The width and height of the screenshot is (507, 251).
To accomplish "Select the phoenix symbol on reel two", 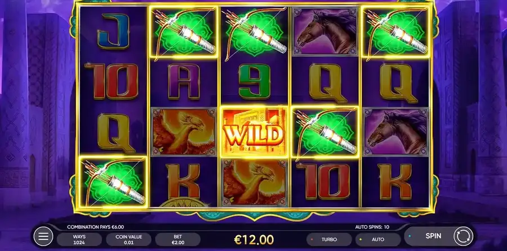I will tap(184, 132).
